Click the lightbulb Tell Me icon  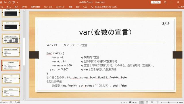(92, 7)
